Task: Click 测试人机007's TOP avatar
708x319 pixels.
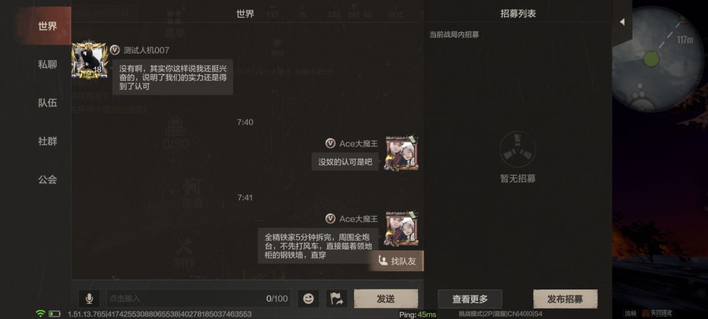Action: coord(90,60)
